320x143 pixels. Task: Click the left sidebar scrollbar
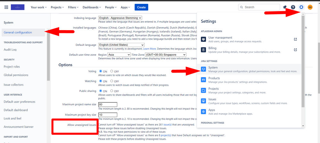[x=48, y=55]
